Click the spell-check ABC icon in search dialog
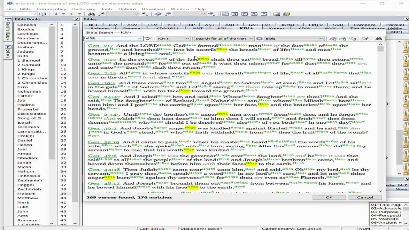Image resolution: width=409 pixels, height=230 pixels. (x=148, y=38)
